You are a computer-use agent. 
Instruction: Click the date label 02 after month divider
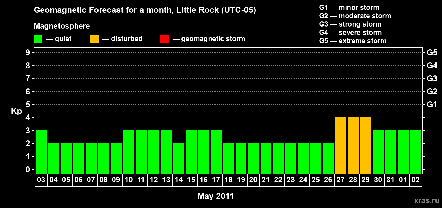(415, 180)
